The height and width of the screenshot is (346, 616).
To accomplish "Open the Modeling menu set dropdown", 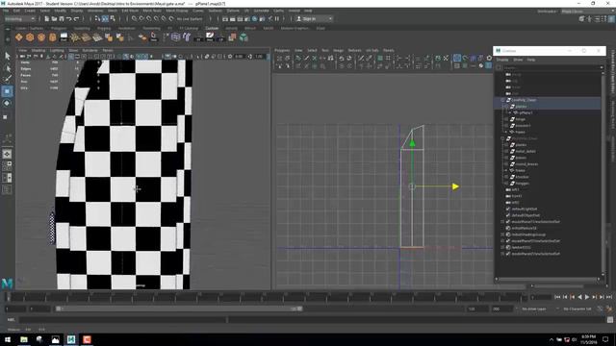I will tap(19, 18).
